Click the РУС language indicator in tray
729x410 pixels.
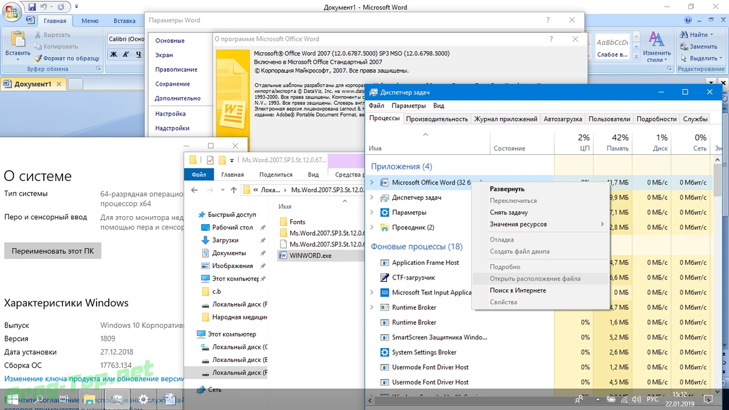pos(651,400)
